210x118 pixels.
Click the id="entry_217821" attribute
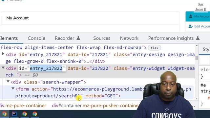click(x=42, y=55)
